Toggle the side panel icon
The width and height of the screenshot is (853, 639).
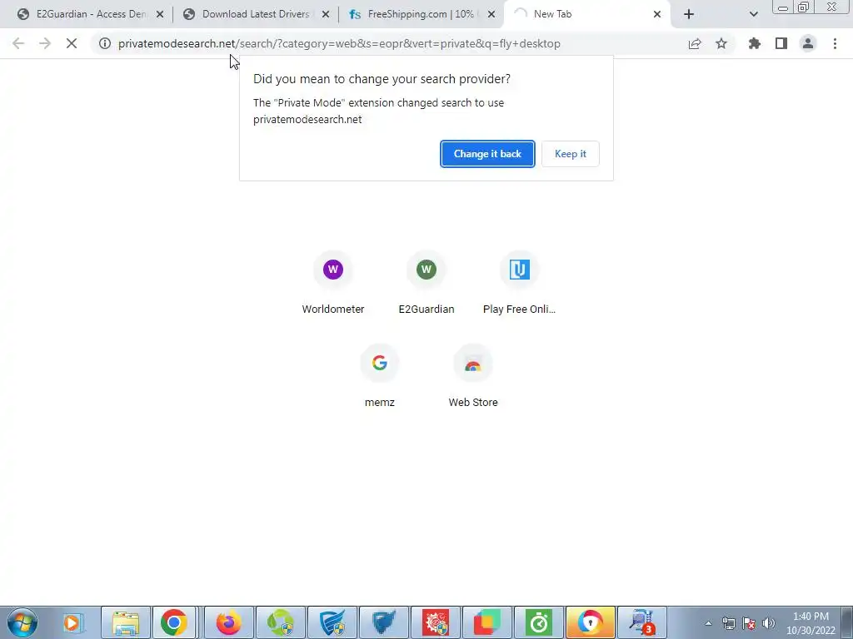(x=781, y=43)
